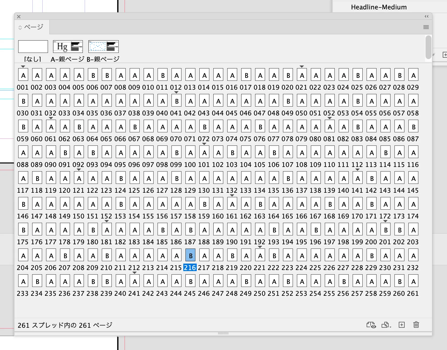
Task: Click the Delete selected pages trash icon
Action: coord(416,325)
